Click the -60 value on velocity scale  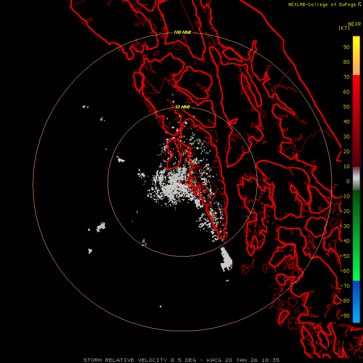pyautogui.click(x=345, y=271)
